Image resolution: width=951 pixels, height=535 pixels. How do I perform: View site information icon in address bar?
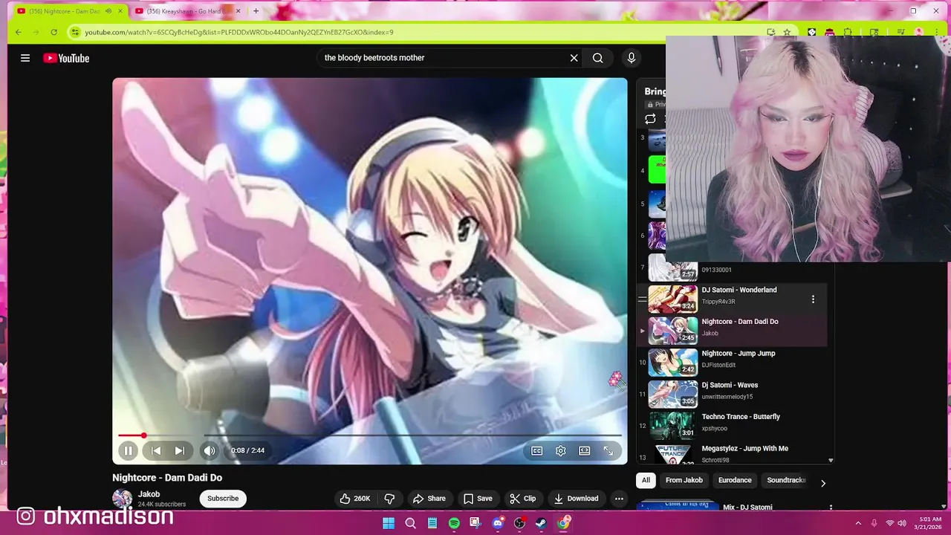[x=74, y=32]
